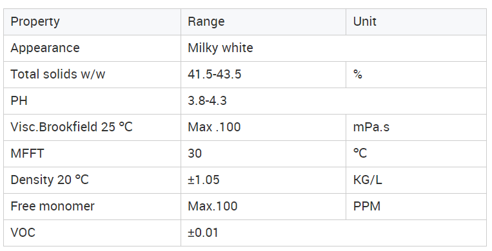Image resolution: width=492 pixels, height=251 pixels.
Task: Click the Property column header
Action: click(92, 22)
